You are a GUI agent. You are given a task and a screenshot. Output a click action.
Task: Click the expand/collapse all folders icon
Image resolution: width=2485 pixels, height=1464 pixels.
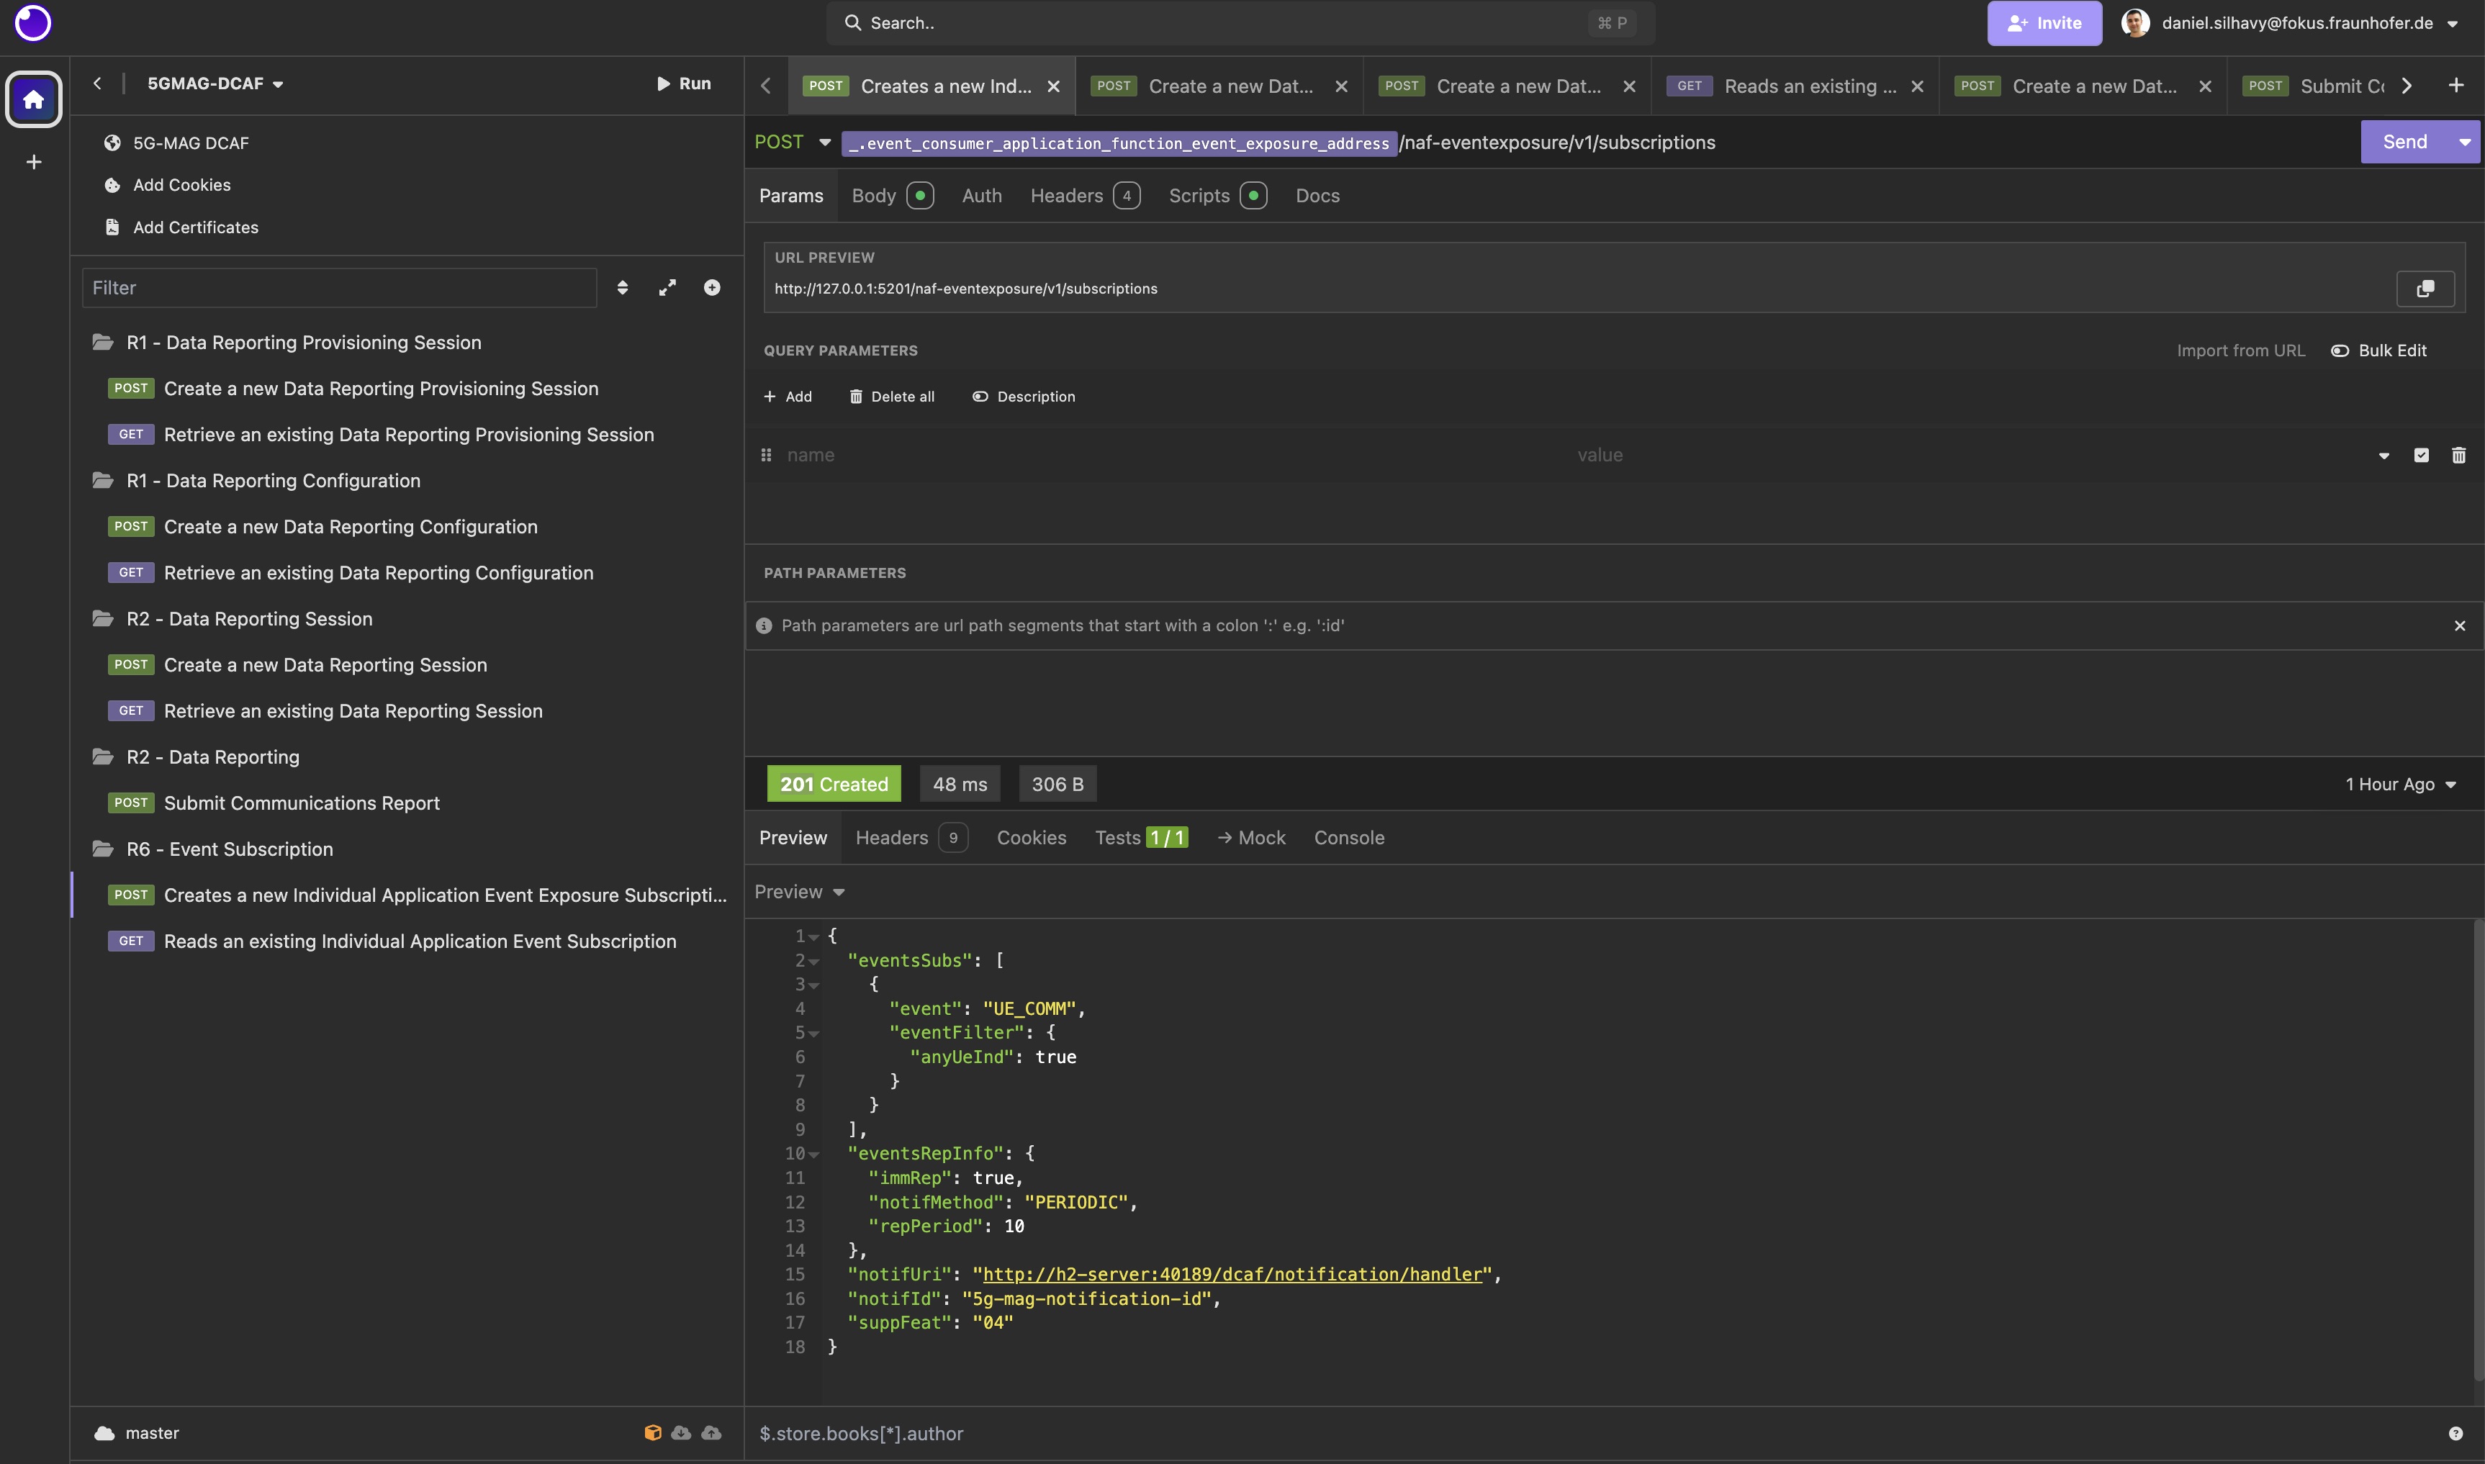[668, 287]
